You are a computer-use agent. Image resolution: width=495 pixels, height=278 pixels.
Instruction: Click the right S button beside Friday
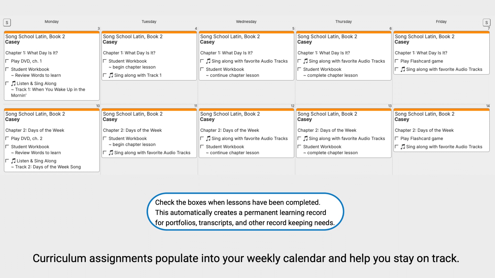tap(486, 23)
